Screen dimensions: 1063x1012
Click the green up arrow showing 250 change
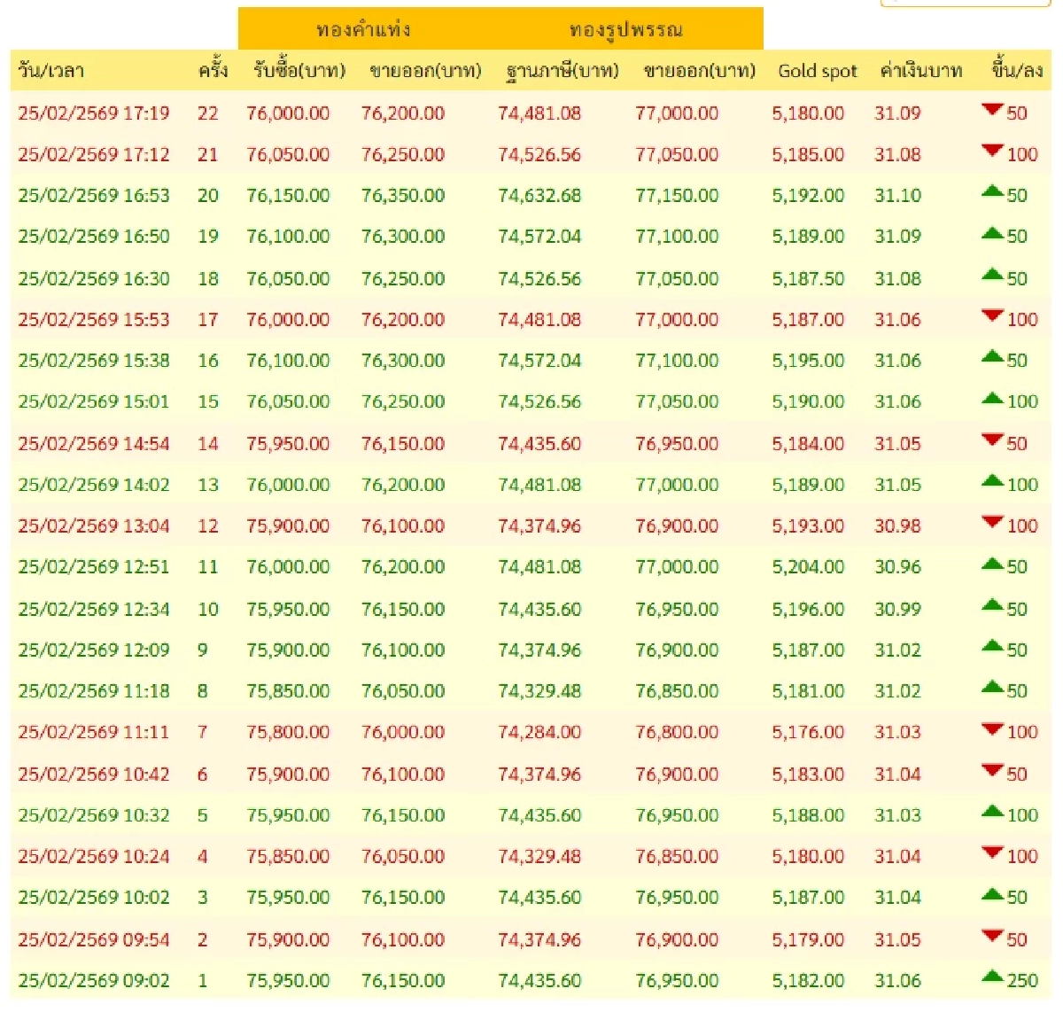tap(992, 977)
